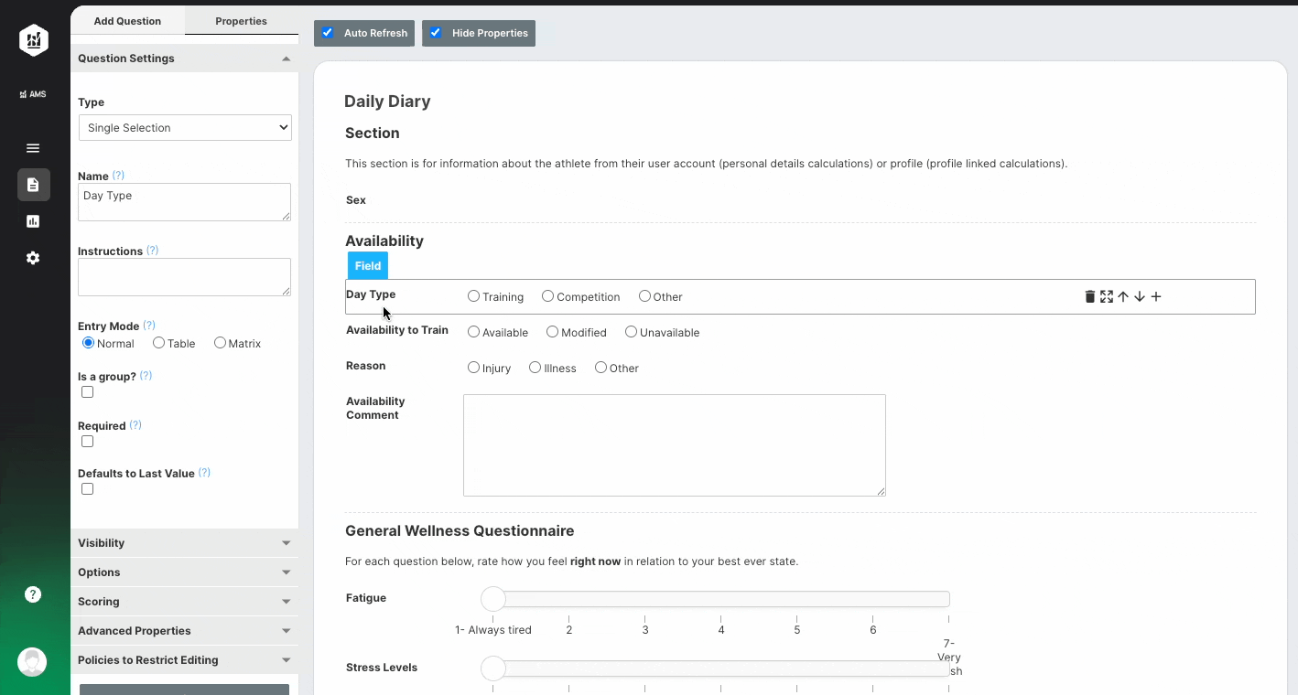Click the hexagon app logo in the sidebar
1298x695 pixels.
pyautogui.click(x=34, y=40)
